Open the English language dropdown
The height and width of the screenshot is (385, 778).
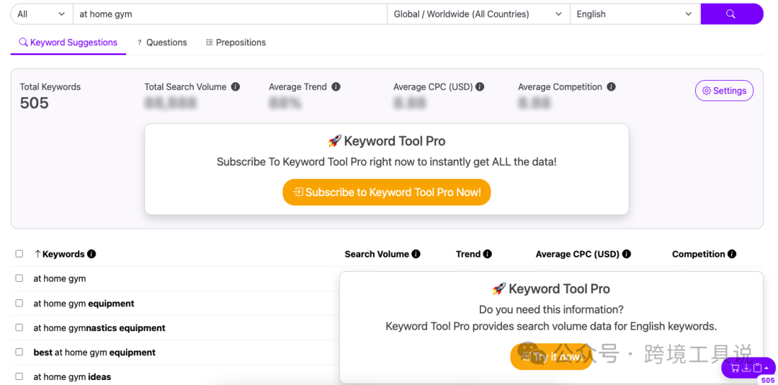(635, 14)
